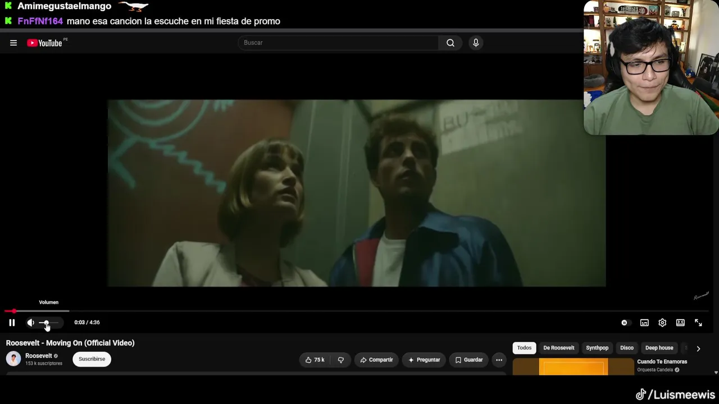
Task: Save the video using Guardar
Action: click(x=469, y=360)
